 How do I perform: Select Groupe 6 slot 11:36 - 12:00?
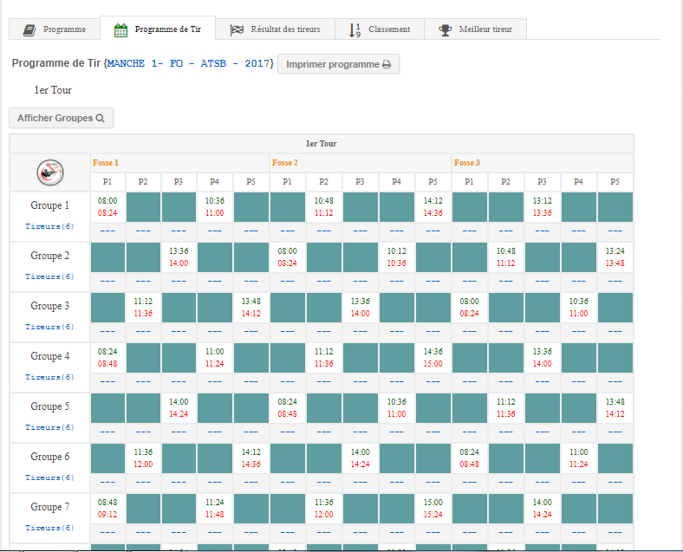pos(143,458)
